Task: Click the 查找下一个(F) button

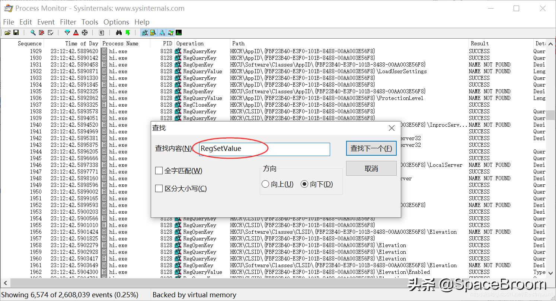Action: point(371,148)
